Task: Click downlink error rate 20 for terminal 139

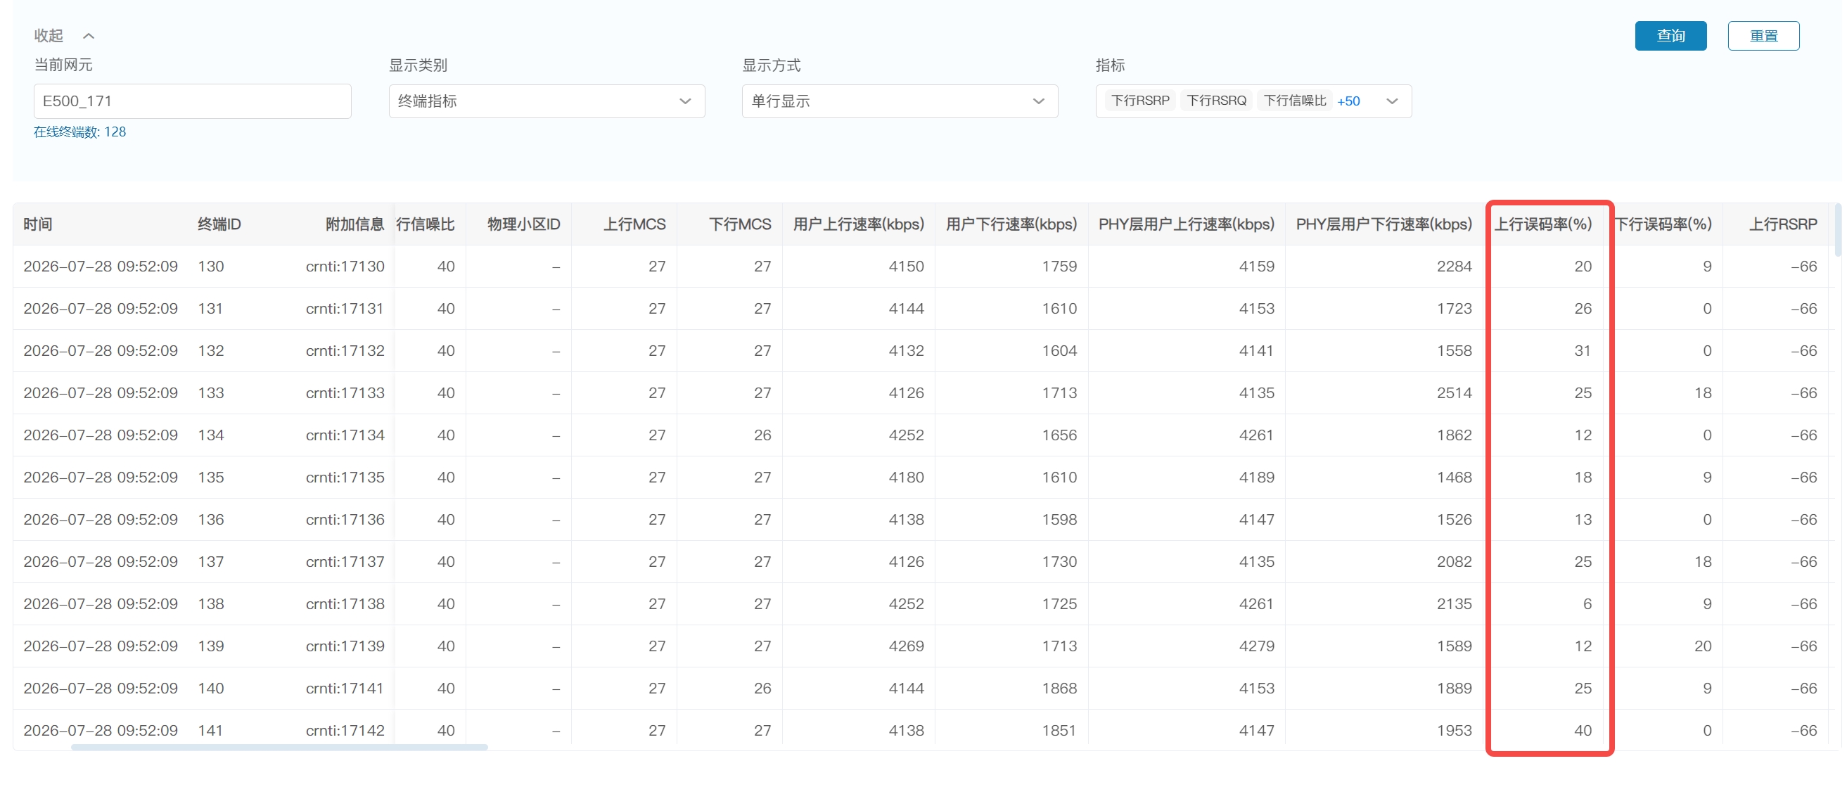Action: 1702,646
